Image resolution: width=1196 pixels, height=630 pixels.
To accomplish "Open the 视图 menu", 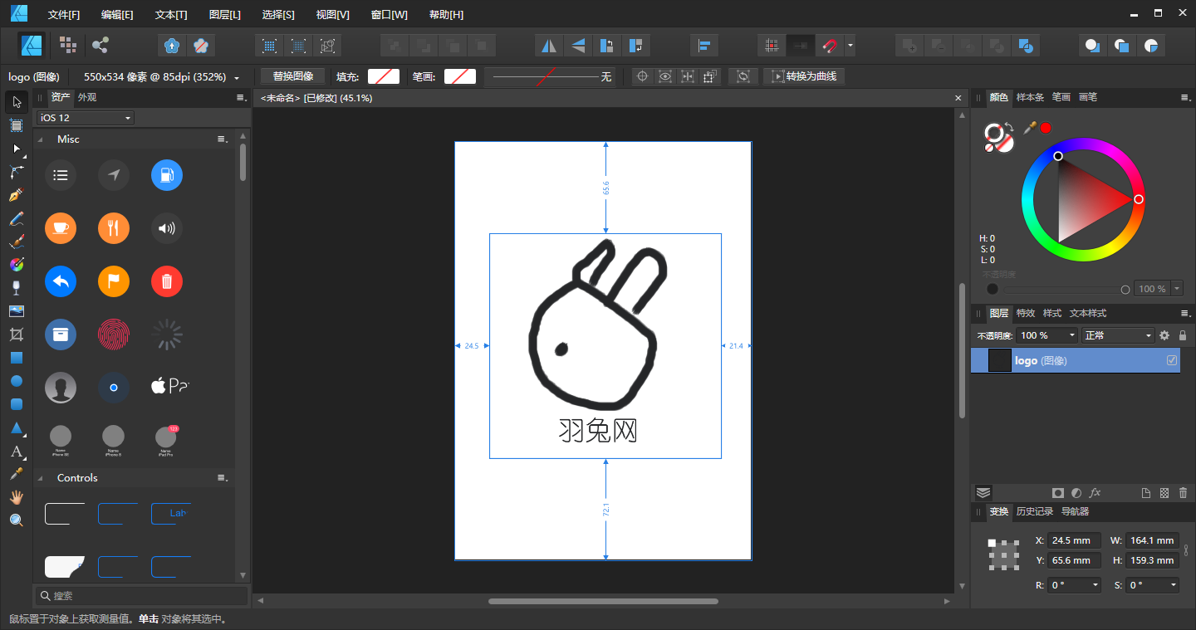I will click(332, 15).
